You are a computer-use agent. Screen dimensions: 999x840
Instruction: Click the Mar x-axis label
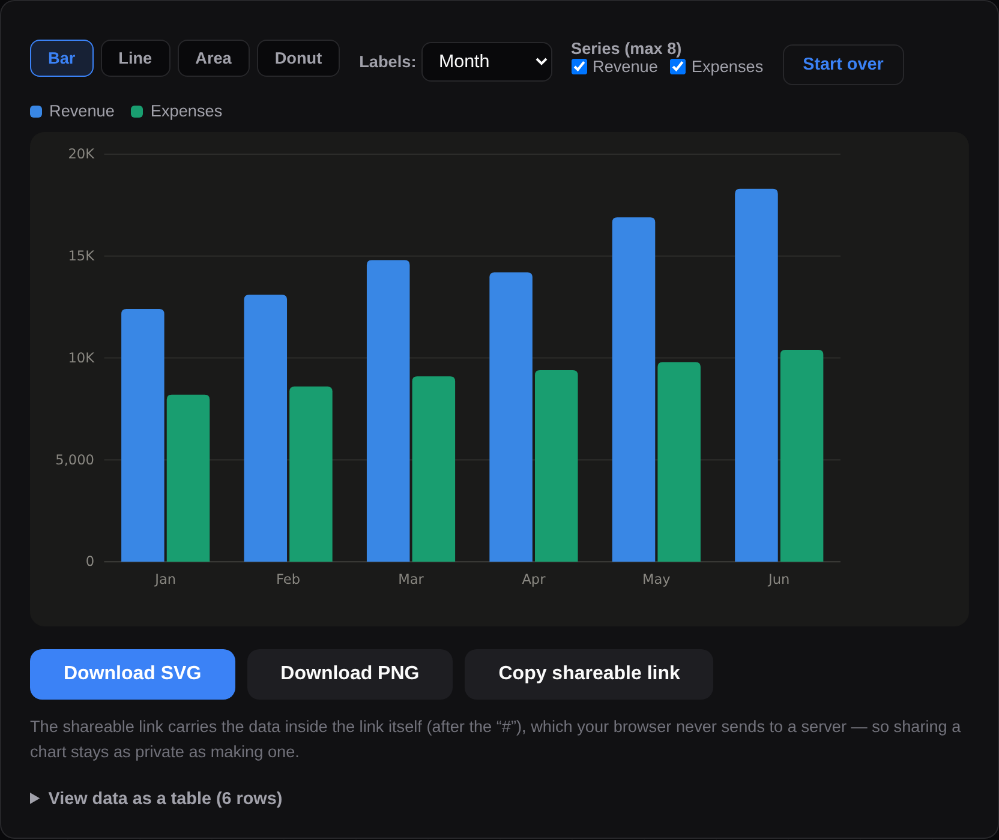point(411,580)
